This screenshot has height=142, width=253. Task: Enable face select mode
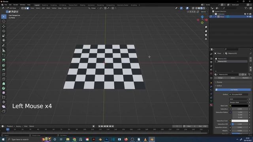click(x=28, y=8)
